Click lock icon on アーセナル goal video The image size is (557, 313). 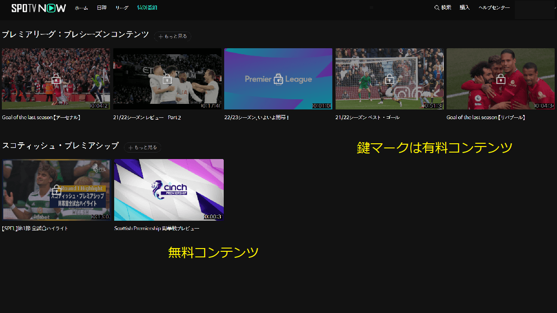[x=56, y=78]
